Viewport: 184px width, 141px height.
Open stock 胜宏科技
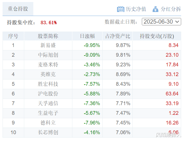[x=48, y=84]
